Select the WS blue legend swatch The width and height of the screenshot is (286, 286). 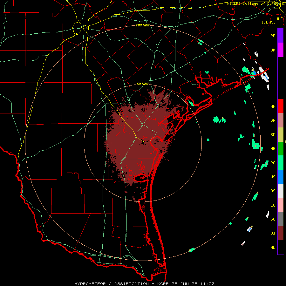[x=281, y=177]
